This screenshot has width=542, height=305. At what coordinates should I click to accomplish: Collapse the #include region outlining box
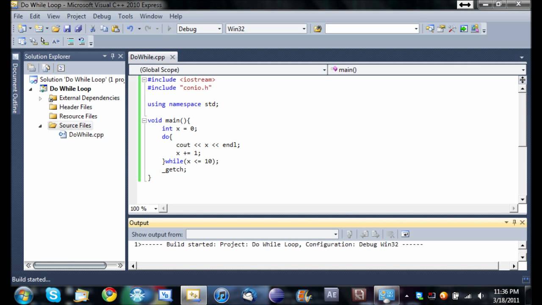click(144, 80)
